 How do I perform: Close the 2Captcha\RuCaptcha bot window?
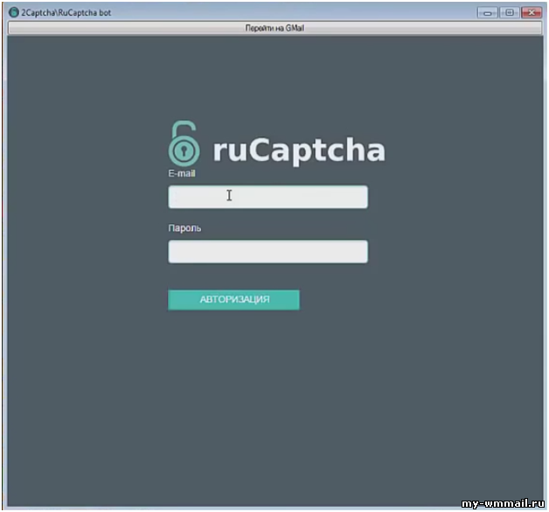[x=532, y=13]
